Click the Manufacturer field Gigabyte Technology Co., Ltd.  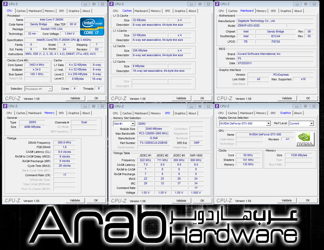click(x=275, y=21)
